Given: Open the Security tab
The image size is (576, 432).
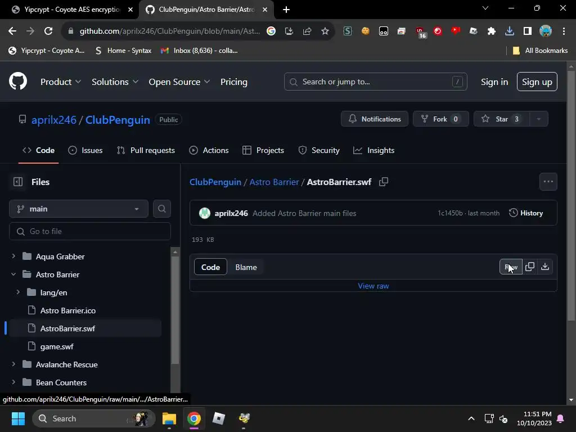Looking at the screenshot, I should (319, 150).
